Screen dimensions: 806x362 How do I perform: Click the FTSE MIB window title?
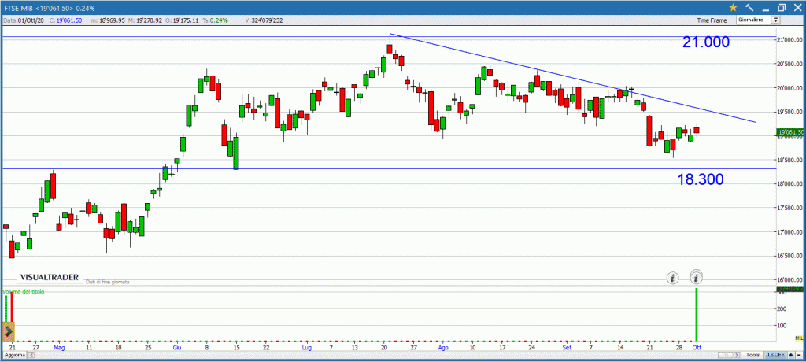49,8
